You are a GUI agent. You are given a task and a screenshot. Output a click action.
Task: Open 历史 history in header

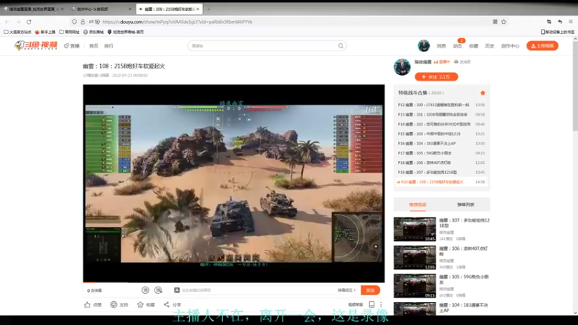pyautogui.click(x=490, y=46)
